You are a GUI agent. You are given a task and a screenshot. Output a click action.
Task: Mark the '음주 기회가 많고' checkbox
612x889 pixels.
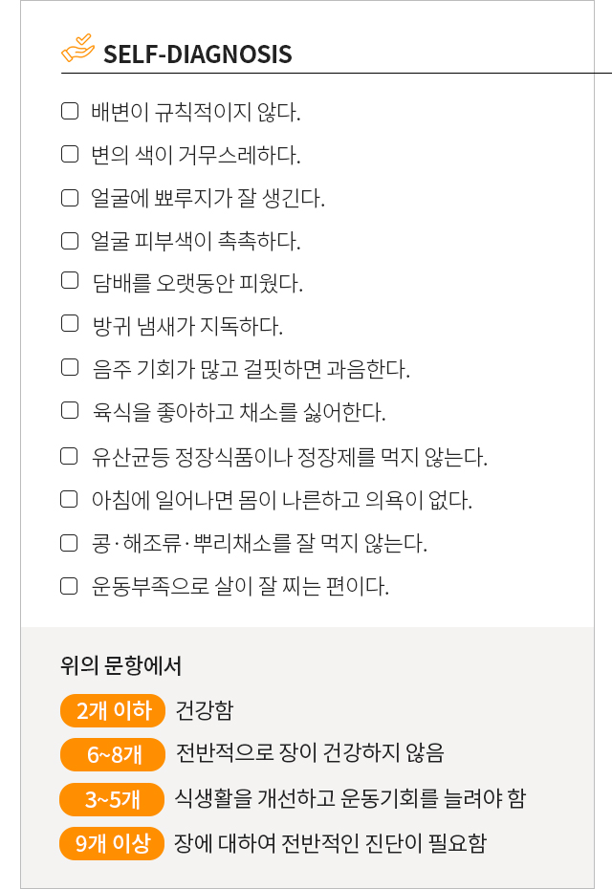tap(69, 366)
